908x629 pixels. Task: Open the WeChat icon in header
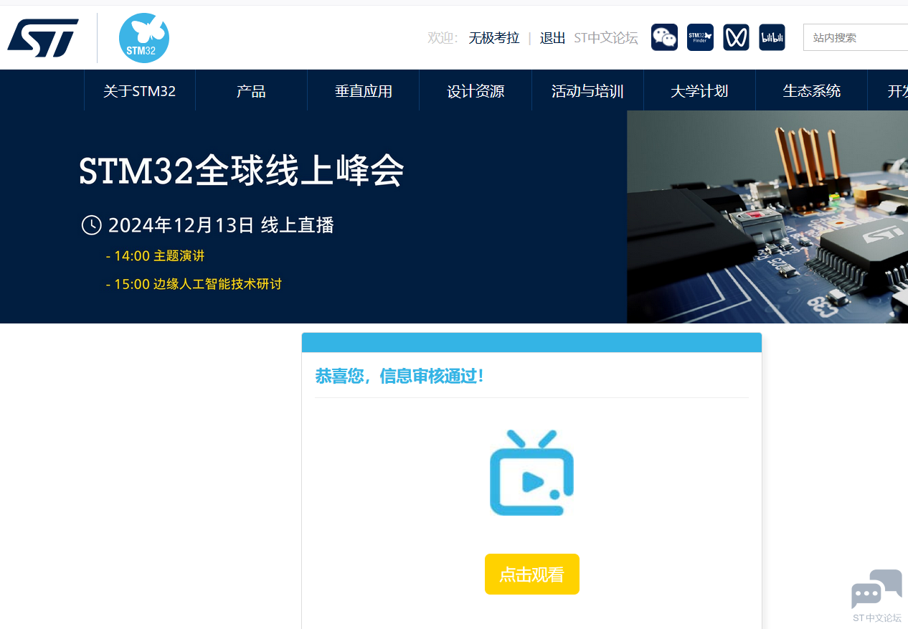[664, 37]
